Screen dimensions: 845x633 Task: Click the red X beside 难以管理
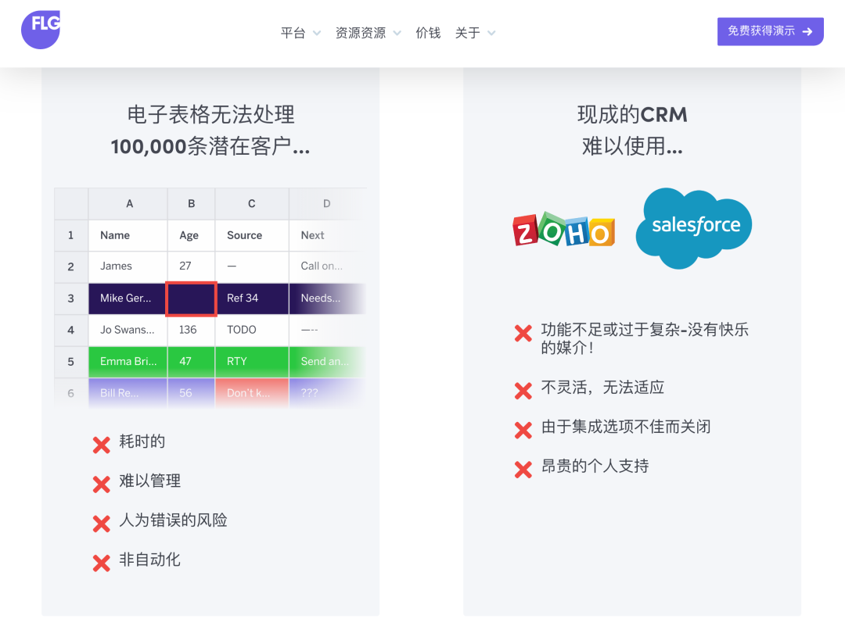pyautogui.click(x=101, y=485)
